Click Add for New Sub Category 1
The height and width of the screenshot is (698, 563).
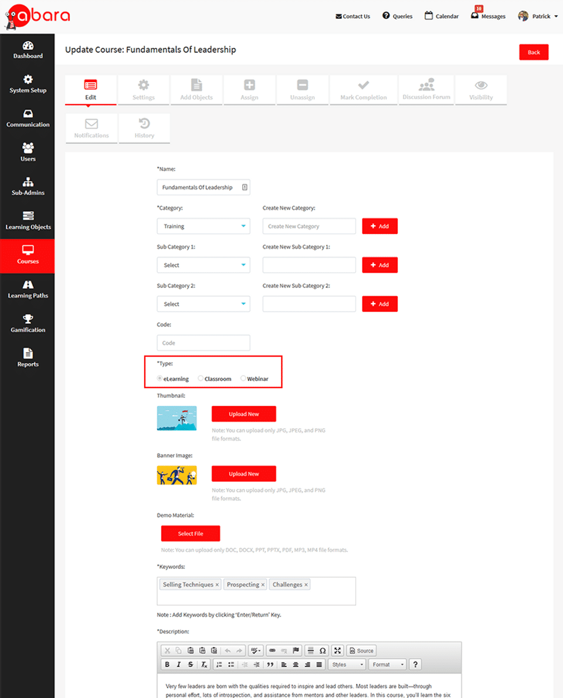(x=379, y=265)
